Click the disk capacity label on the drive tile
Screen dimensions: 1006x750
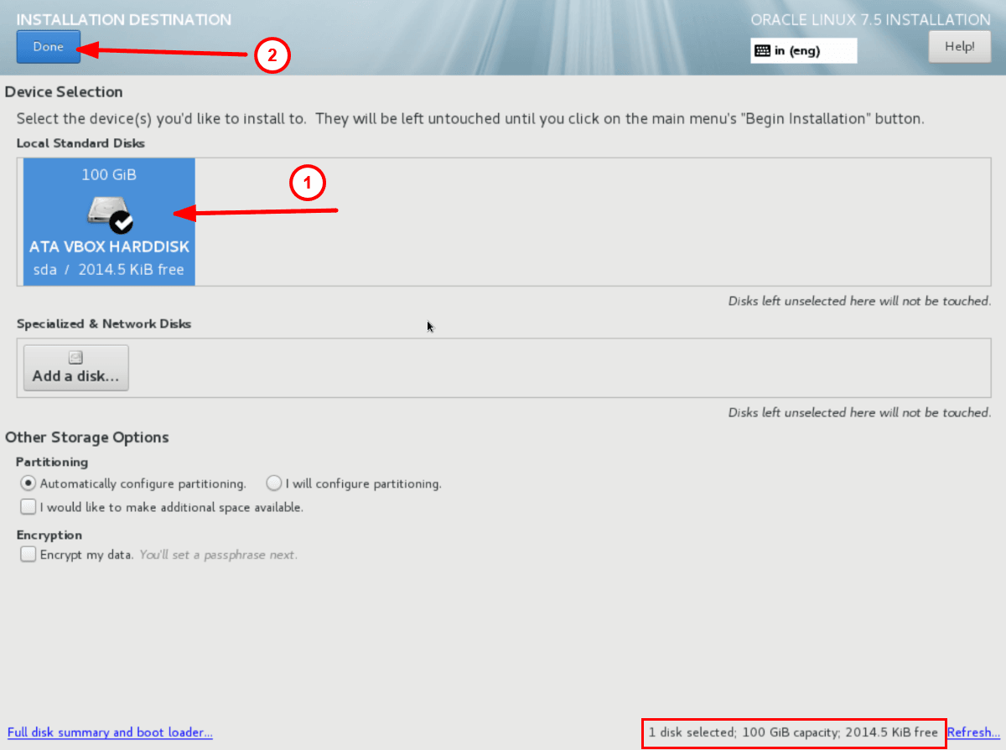(x=109, y=174)
